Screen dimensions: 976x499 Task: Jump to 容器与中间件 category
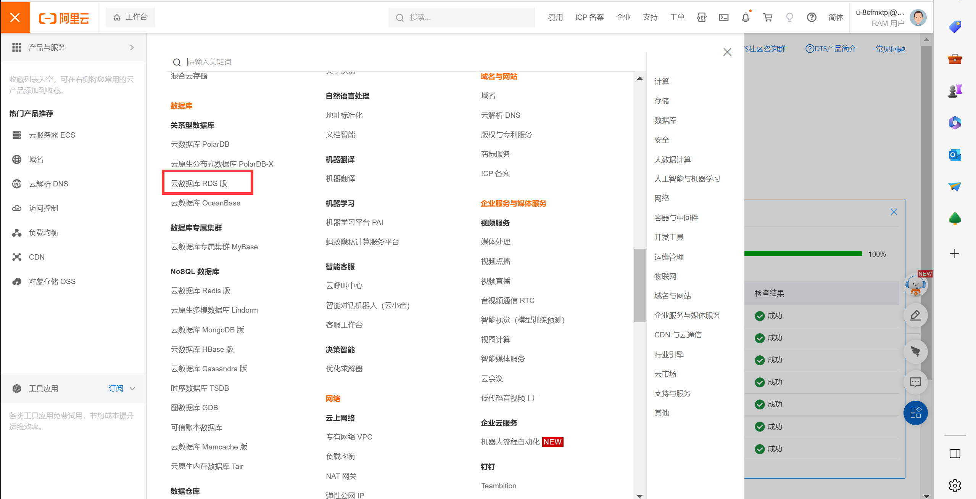[x=676, y=218]
